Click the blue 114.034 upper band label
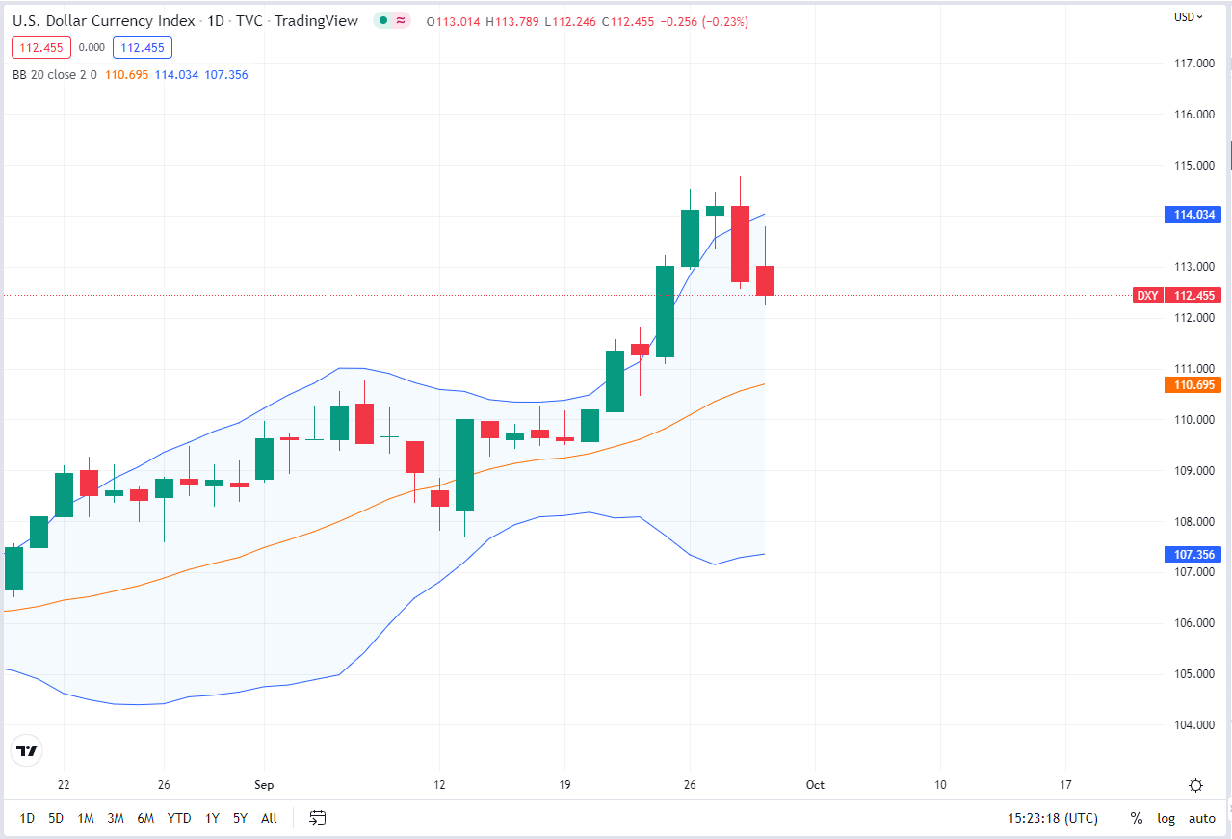This screenshot has height=839, width=1232. click(1194, 215)
